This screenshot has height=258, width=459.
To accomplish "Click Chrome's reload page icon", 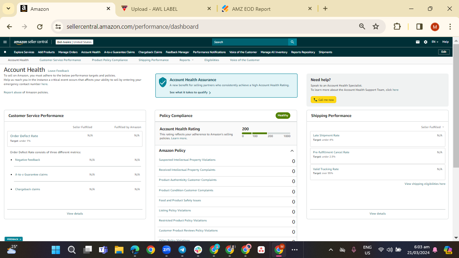I will click(40, 27).
